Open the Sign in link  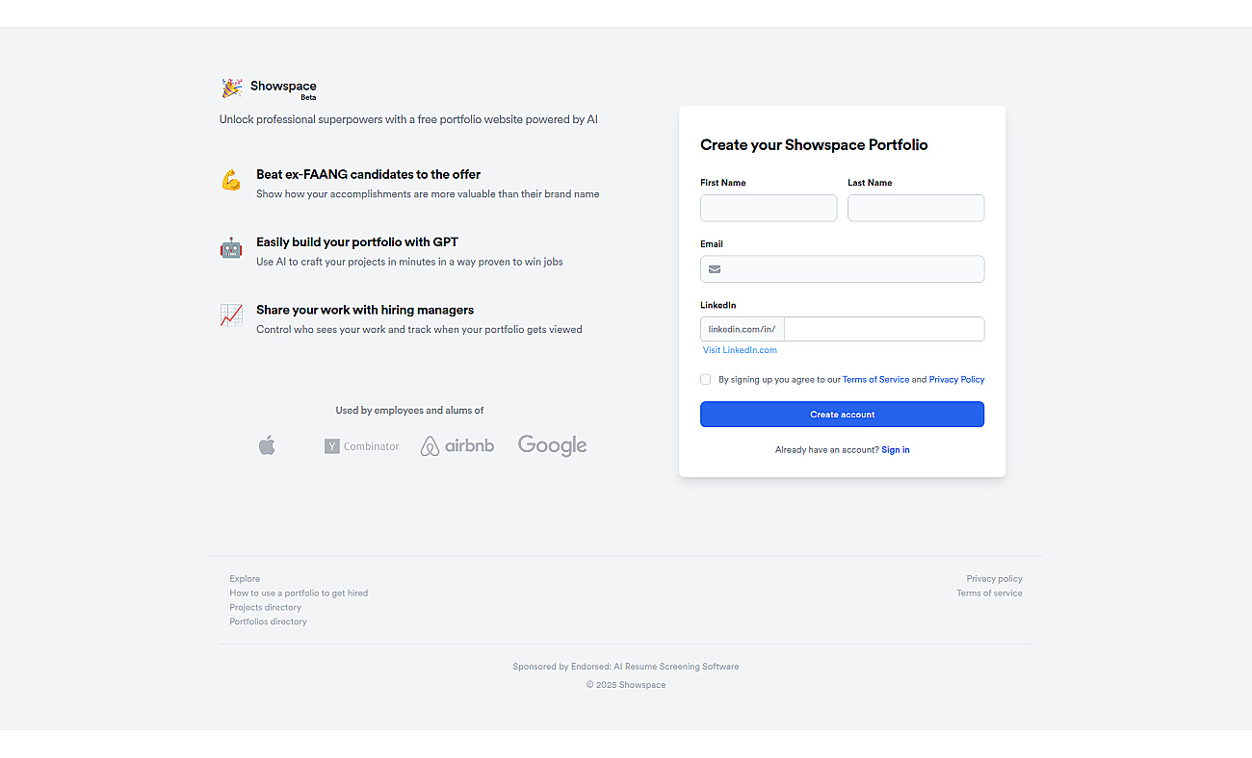896,450
